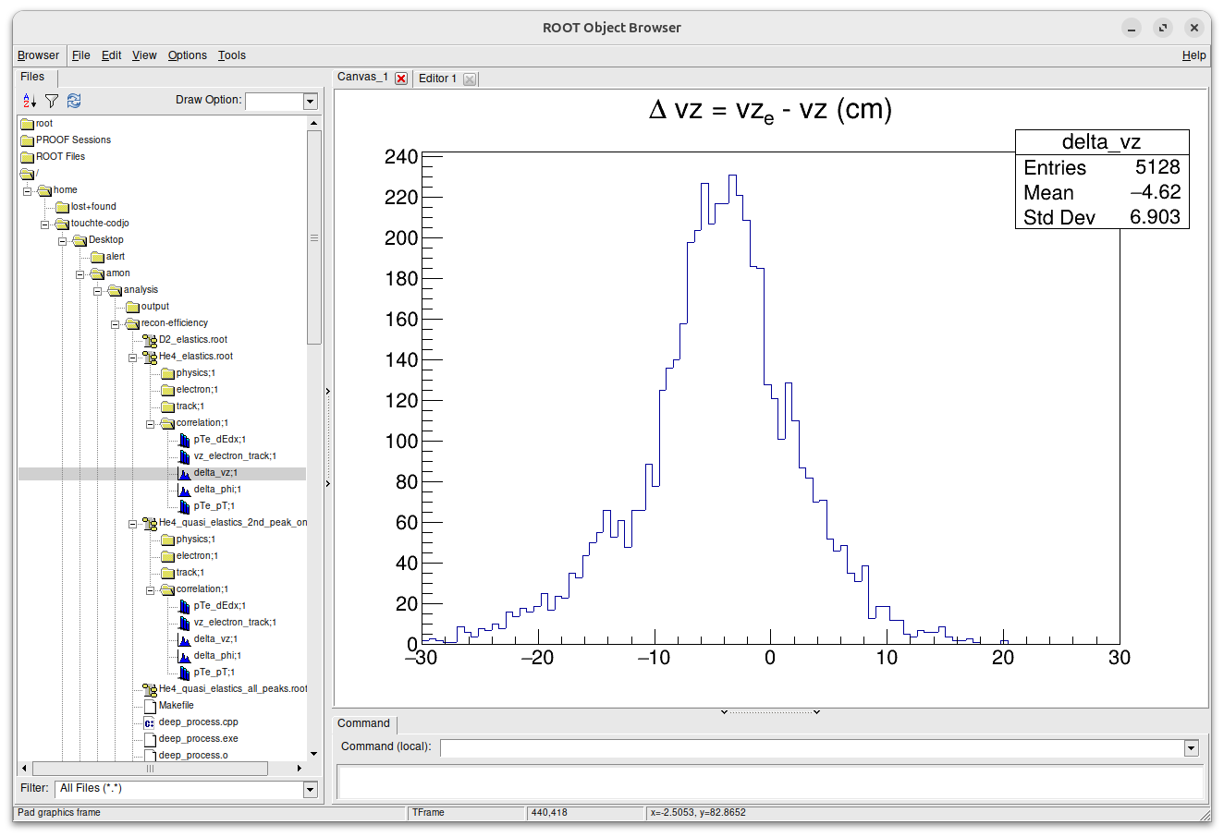Click the tree scroll-down arrow

click(314, 754)
